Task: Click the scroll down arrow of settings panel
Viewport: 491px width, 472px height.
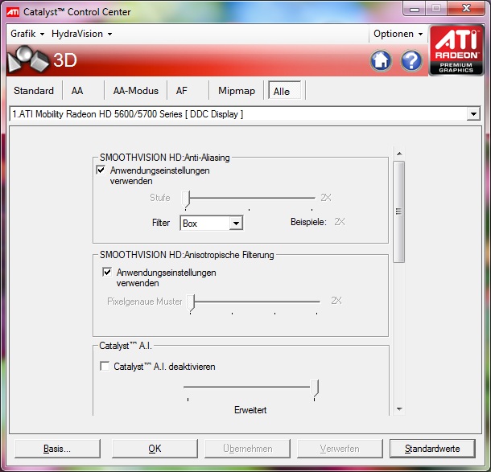Action: point(399,408)
